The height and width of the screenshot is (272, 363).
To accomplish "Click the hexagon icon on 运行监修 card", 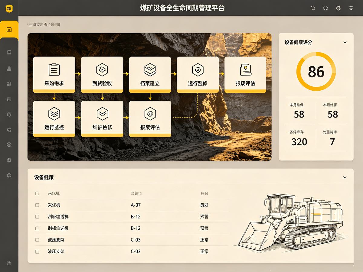I will click(x=198, y=70).
